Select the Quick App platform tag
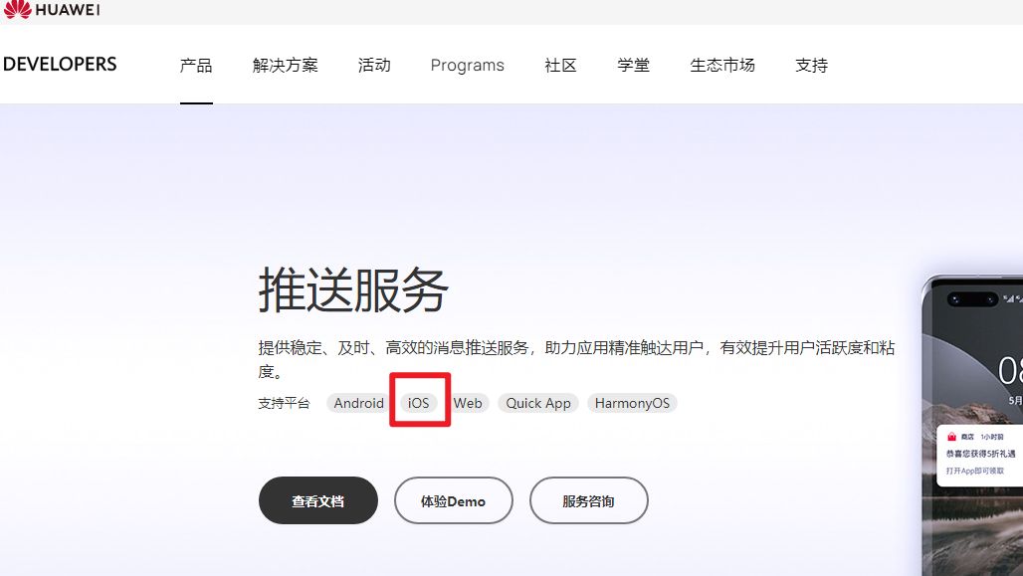 pyautogui.click(x=538, y=403)
